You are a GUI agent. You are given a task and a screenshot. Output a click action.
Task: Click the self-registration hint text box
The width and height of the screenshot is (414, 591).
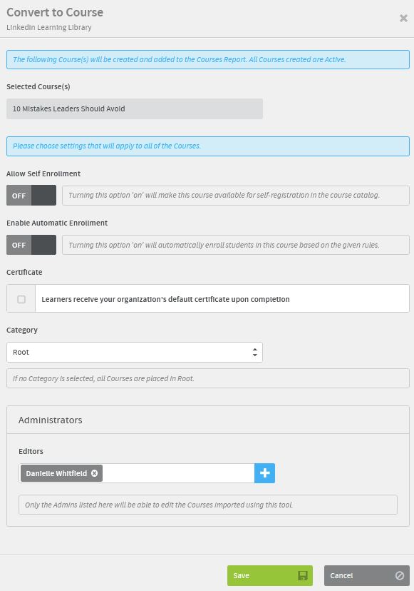coord(236,196)
